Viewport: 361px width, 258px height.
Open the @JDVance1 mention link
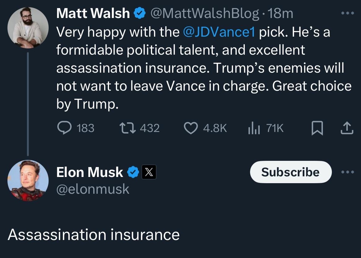[219, 32]
